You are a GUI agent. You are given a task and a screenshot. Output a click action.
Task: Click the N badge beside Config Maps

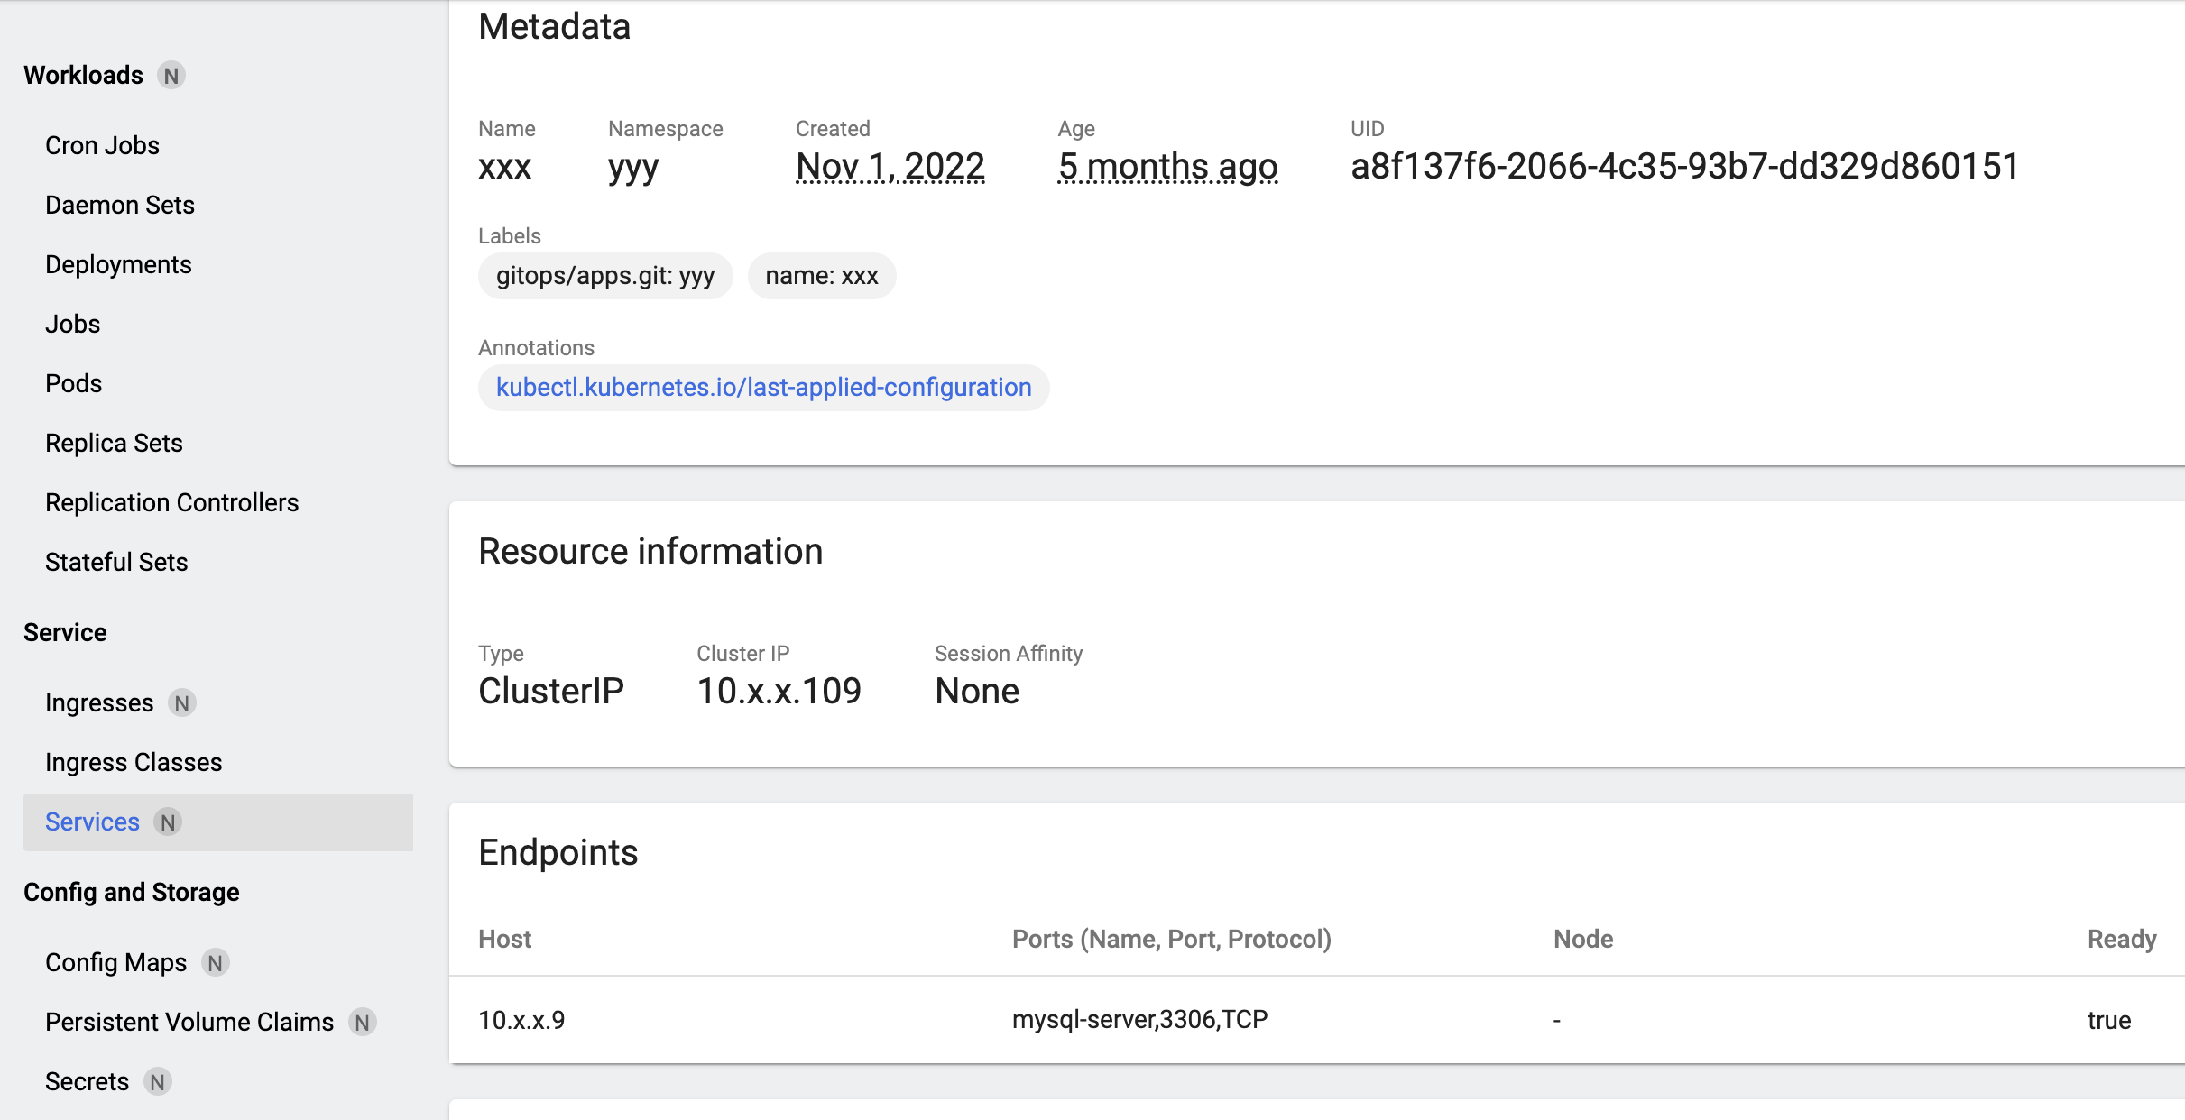tap(215, 963)
